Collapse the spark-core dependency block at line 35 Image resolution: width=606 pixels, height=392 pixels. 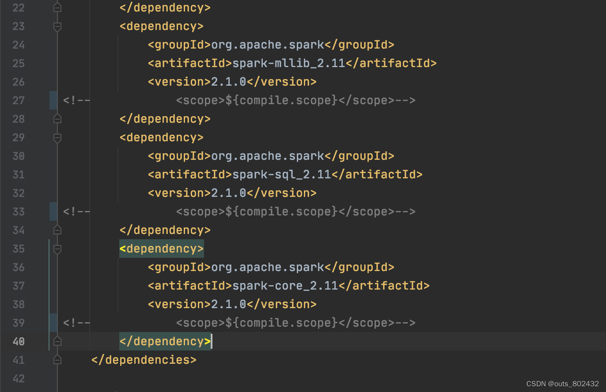pos(57,249)
